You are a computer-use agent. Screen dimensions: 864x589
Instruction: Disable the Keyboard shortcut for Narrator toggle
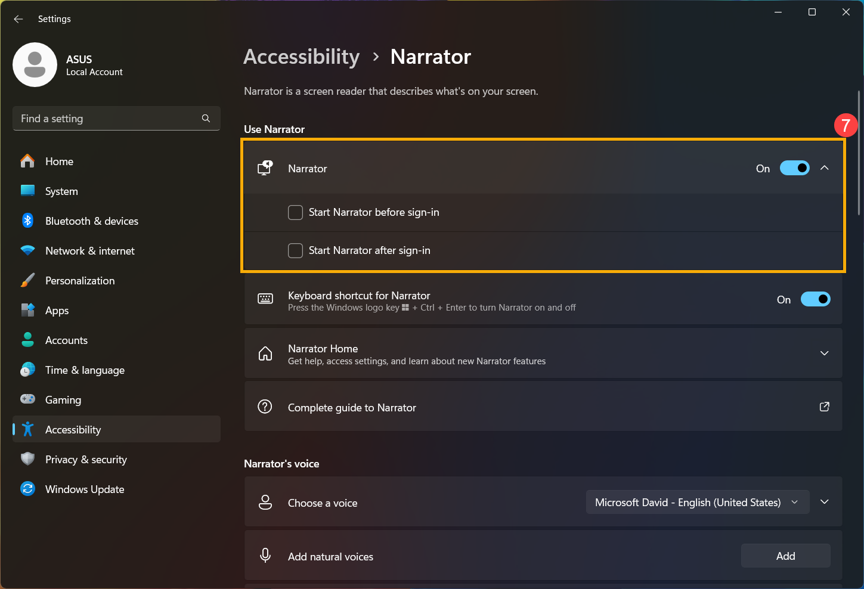pyautogui.click(x=815, y=299)
